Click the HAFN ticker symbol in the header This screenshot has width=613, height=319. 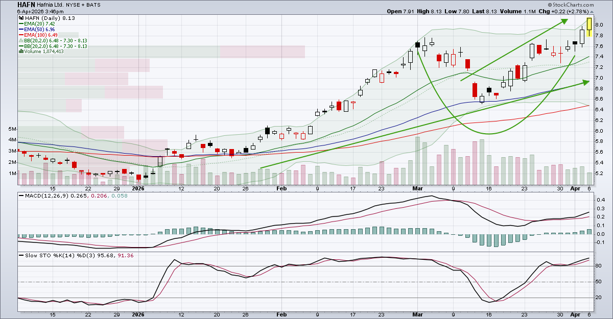[x=27, y=4]
